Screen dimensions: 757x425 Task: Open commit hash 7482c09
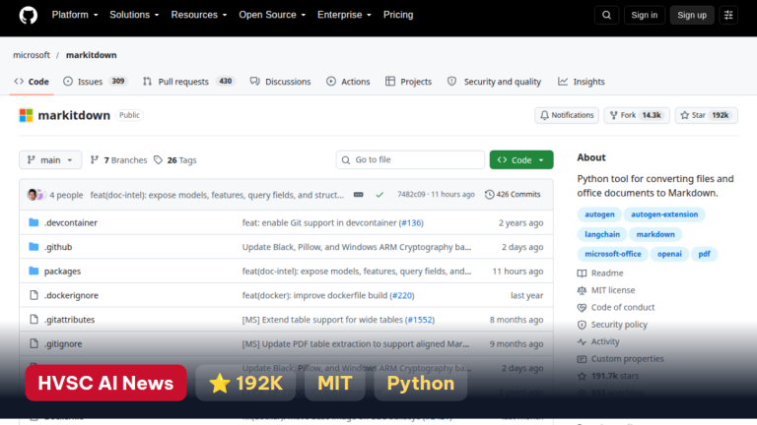pyautogui.click(x=411, y=194)
